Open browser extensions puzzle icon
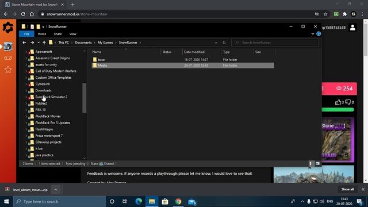Viewport: 368px width, 207px height. [345, 14]
